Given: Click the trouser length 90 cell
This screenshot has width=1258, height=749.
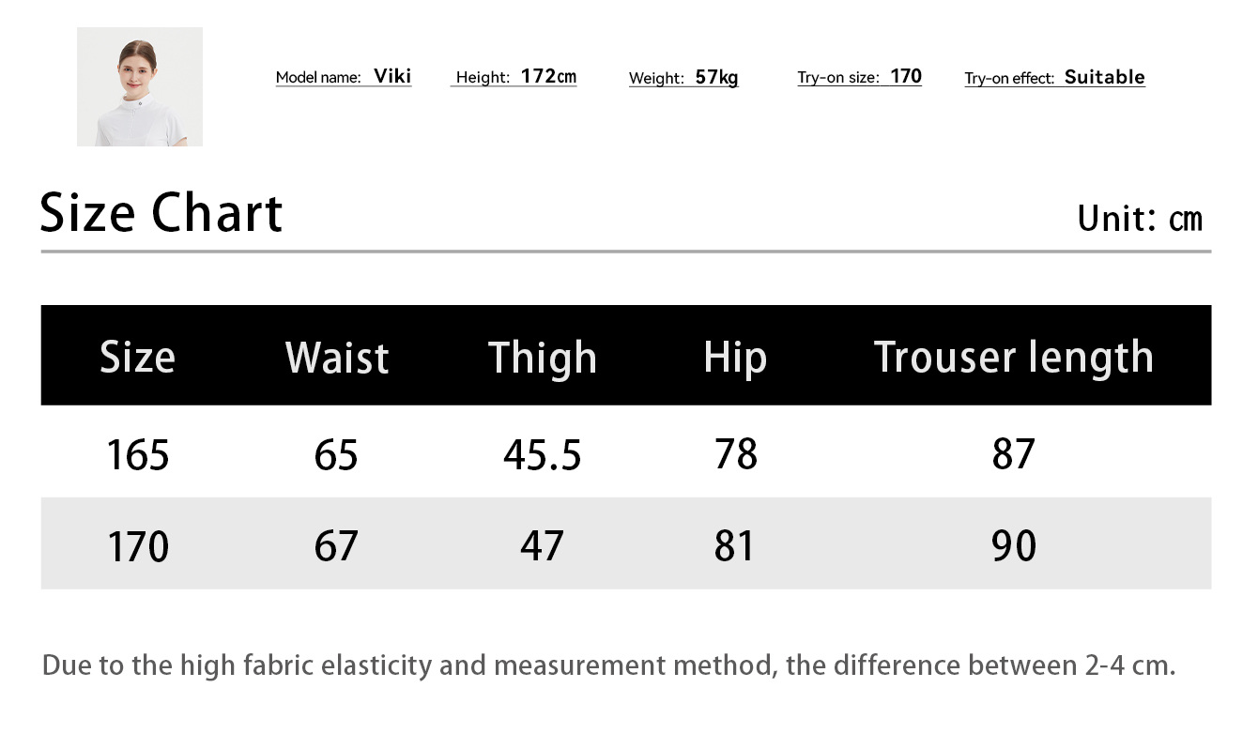Looking at the screenshot, I should (x=1013, y=545).
